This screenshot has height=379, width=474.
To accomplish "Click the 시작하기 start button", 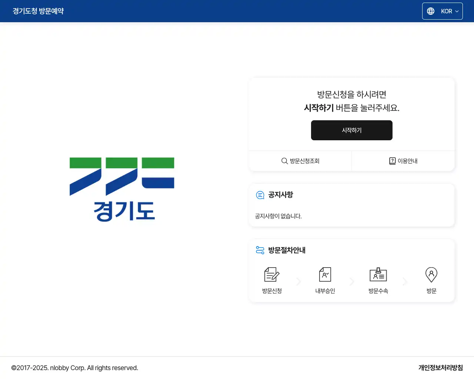I will (x=351, y=130).
